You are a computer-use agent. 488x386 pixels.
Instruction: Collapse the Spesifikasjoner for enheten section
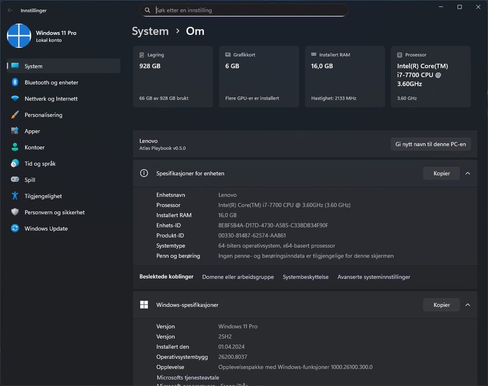pyautogui.click(x=468, y=173)
